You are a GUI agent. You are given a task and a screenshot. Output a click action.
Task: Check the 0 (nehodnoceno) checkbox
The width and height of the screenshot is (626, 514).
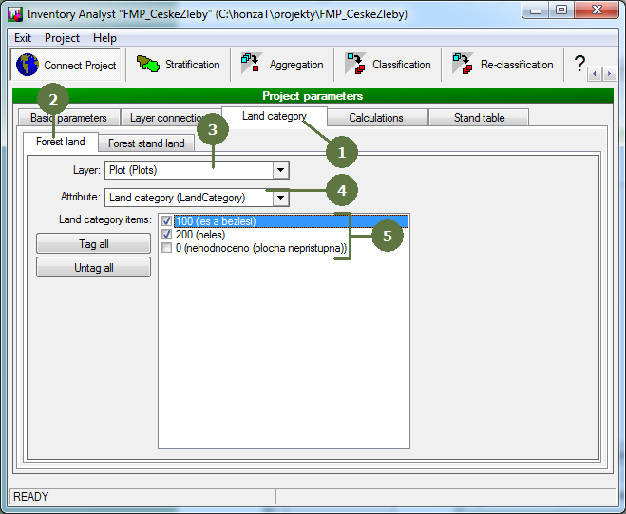pyautogui.click(x=167, y=248)
